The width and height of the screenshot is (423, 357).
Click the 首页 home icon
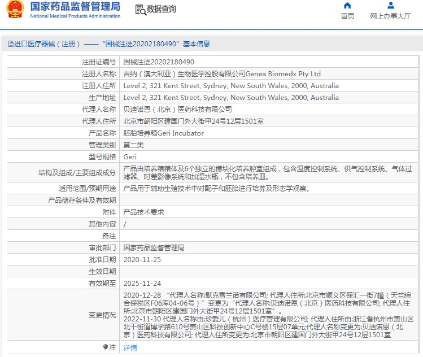(347, 6)
